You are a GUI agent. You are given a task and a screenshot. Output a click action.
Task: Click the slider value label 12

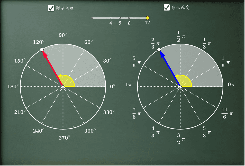(x=147, y=23)
